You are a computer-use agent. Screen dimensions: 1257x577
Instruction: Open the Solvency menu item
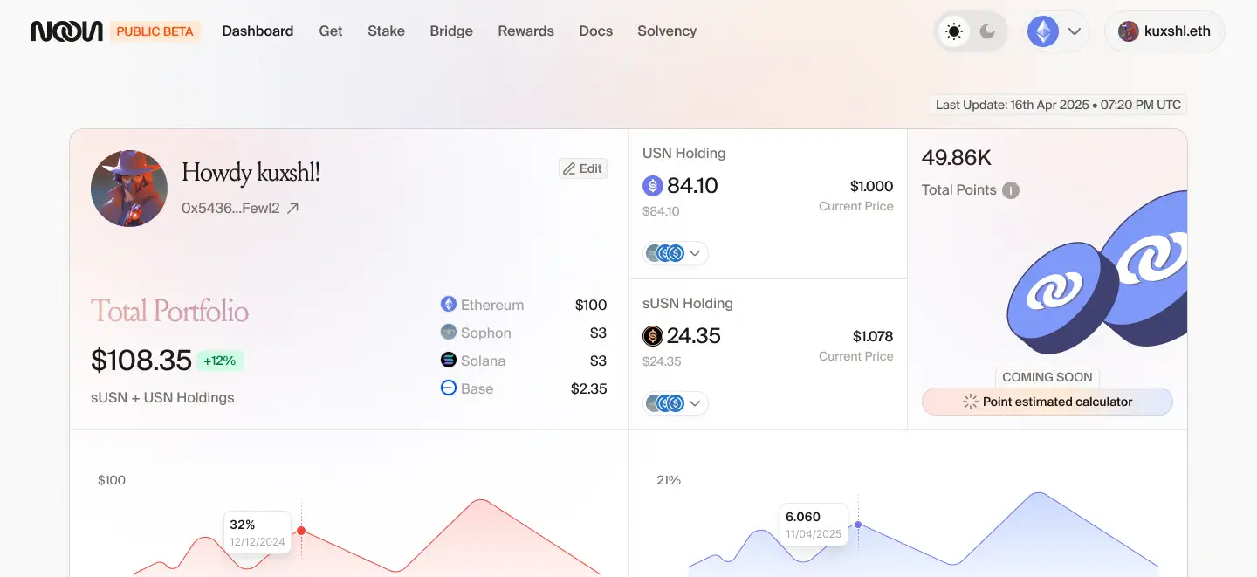click(x=667, y=31)
